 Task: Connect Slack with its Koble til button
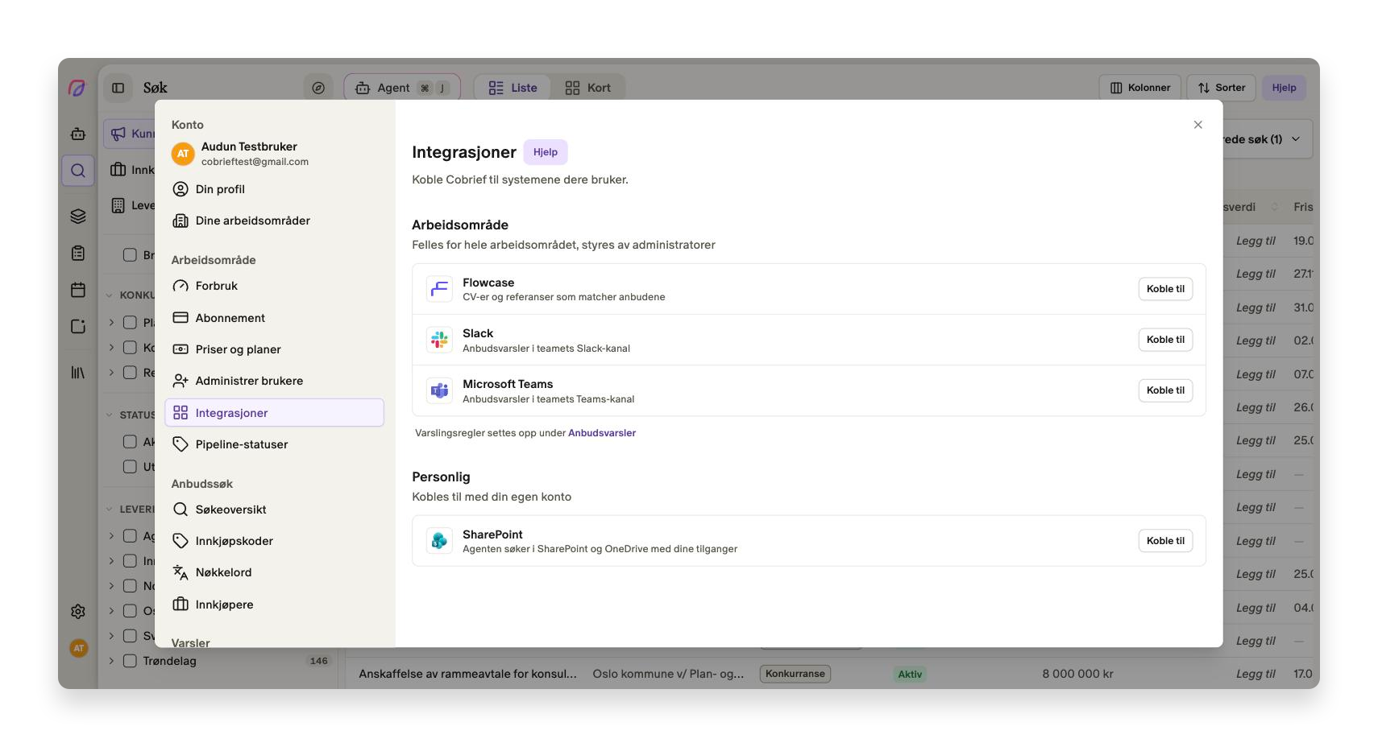[1165, 340]
